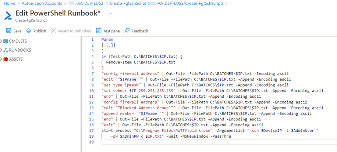
Task: Expand the RUNBOOKS tree node
Action: click(x=1, y=50)
